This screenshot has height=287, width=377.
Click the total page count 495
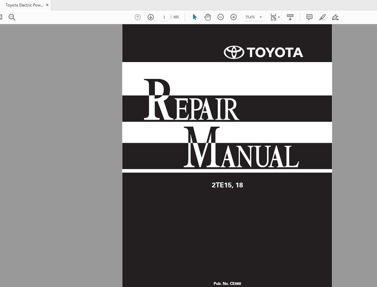[176, 17]
